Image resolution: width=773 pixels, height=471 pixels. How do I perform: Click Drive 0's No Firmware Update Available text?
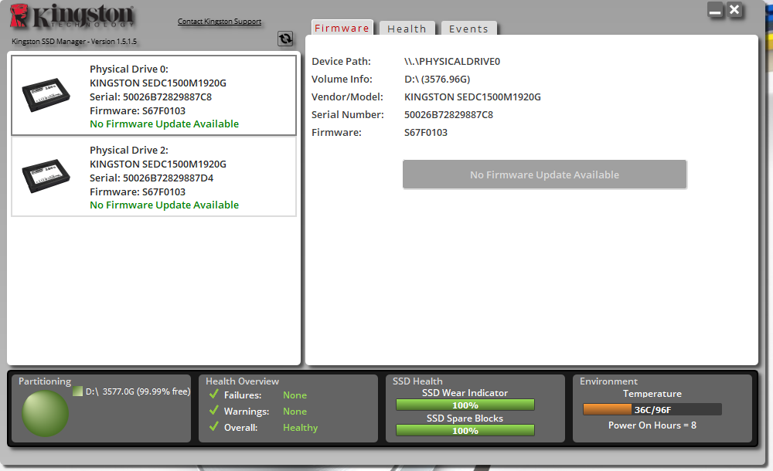[164, 124]
